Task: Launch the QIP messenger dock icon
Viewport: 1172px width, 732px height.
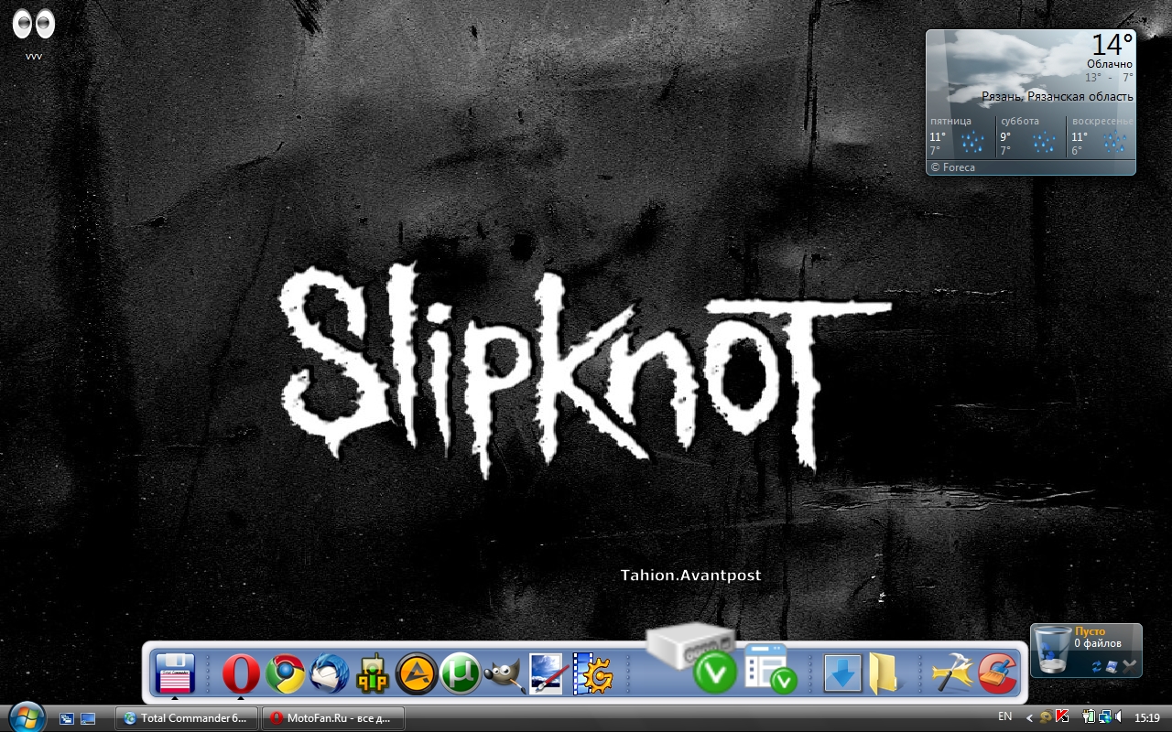Action: point(373,675)
